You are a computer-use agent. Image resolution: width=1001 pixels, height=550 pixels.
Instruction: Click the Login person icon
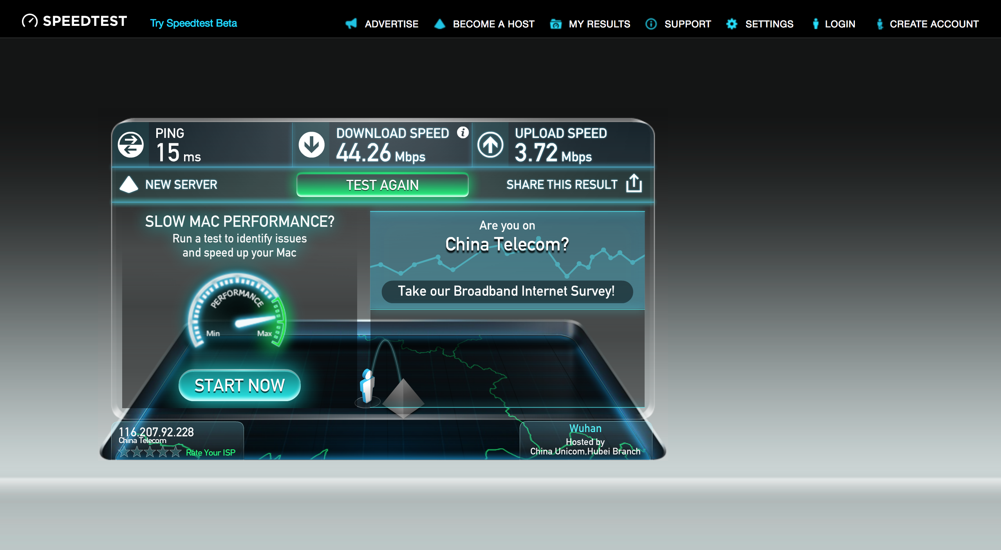pos(815,24)
